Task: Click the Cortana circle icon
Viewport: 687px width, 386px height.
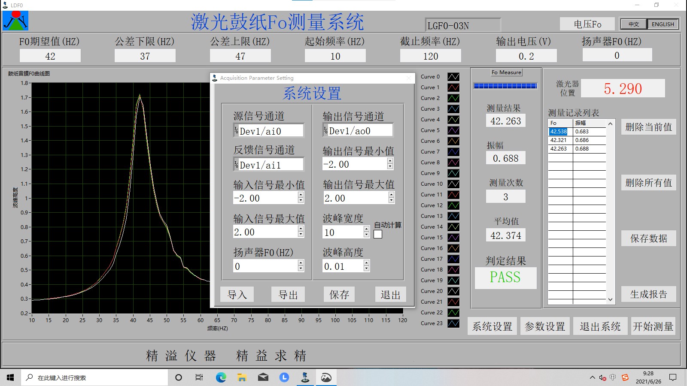Action: tap(179, 377)
